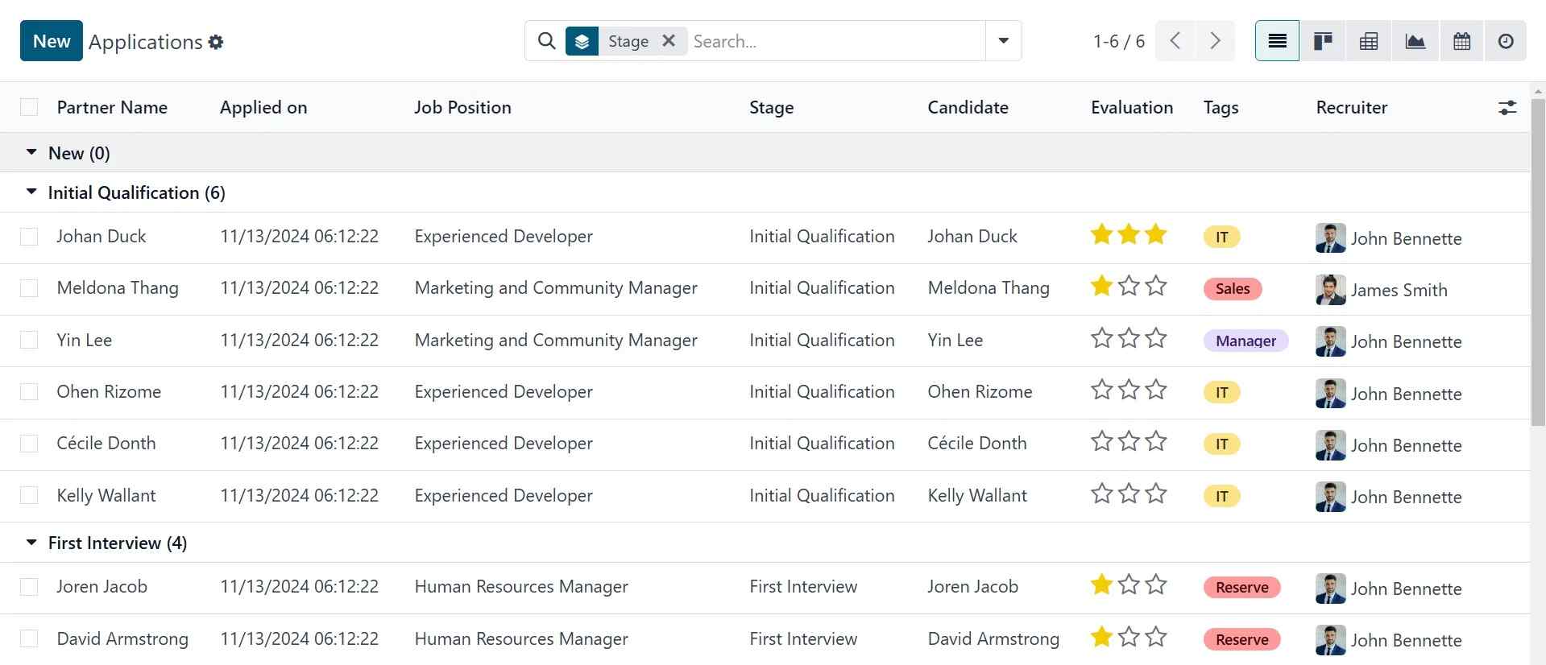This screenshot has width=1546, height=665.
Task: Switch to calendar view
Action: click(x=1461, y=41)
